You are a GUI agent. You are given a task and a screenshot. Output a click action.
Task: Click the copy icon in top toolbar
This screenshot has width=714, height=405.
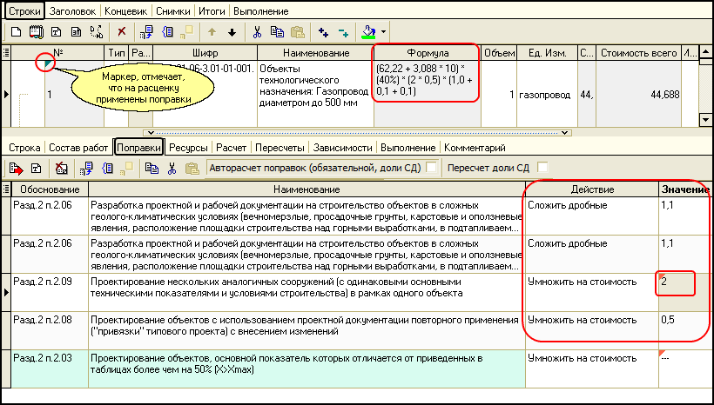click(x=277, y=32)
